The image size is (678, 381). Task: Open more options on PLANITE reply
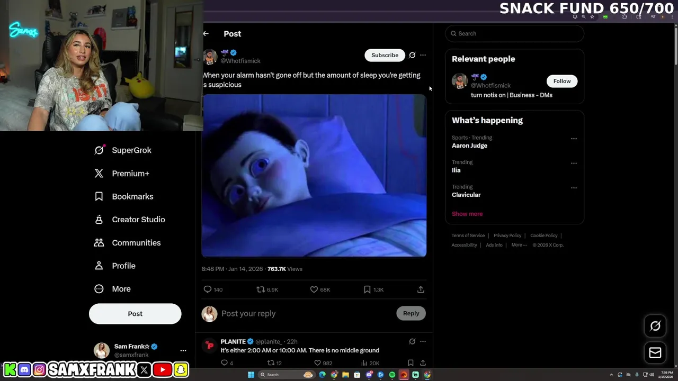tap(423, 341)
